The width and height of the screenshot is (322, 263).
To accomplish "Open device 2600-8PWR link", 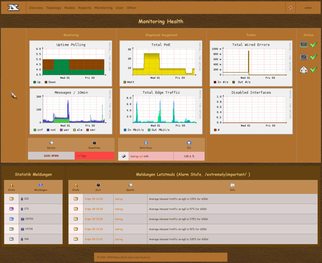I will [51, 156].
